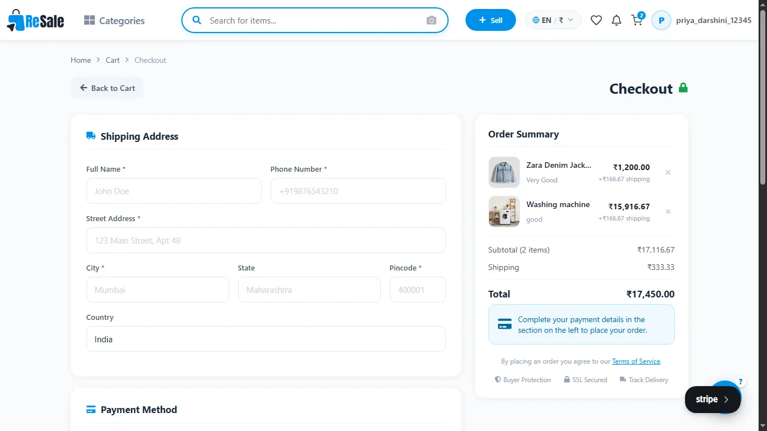767x431 pixels.
Task: Click the Back to Cart button
Action: click(x=107, y=88)
